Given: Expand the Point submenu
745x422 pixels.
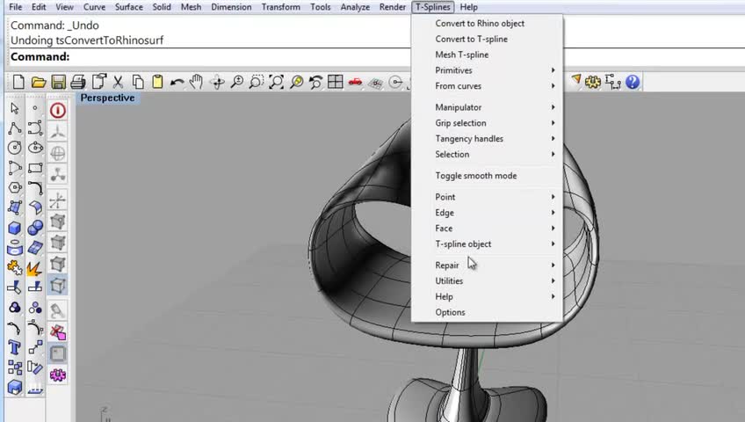Looking at the screenshot, I should click(x=487, y=197).
